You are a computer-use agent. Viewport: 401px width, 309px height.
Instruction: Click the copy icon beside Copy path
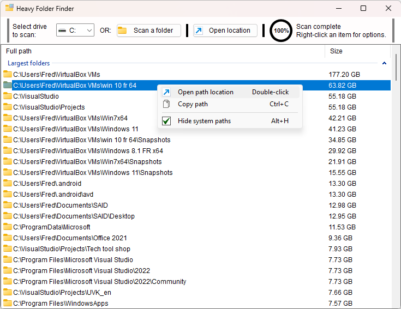tap(166, 104)
